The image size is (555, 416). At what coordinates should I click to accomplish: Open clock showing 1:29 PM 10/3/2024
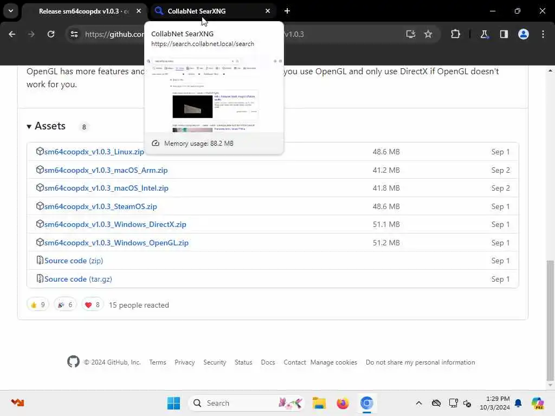[x=494, y=403]
